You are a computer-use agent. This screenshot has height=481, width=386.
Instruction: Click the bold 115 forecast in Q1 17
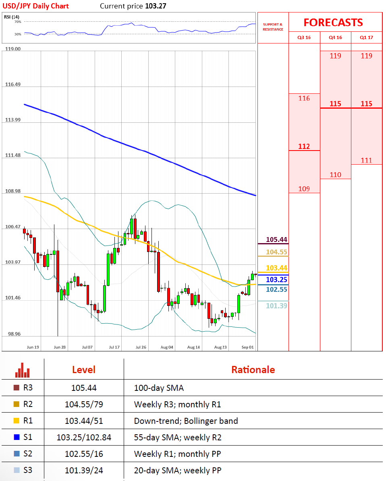366,104
